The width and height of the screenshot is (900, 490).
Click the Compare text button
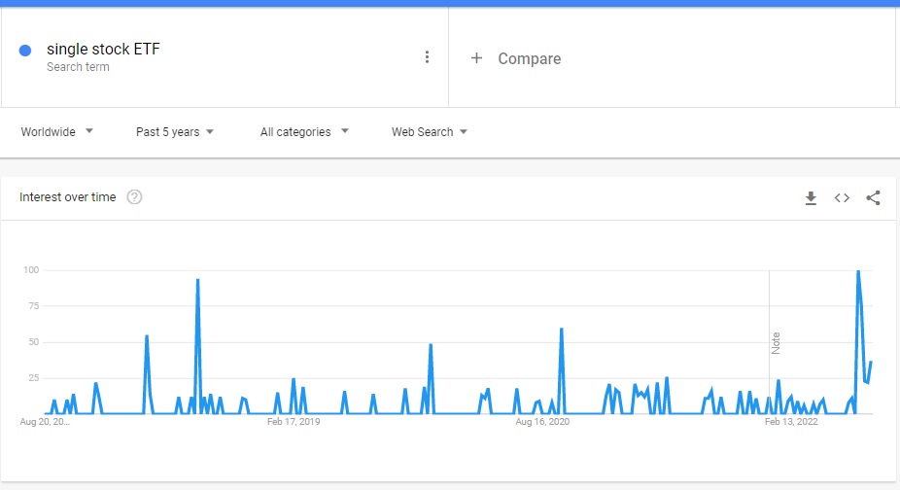[x=529, y=58]
